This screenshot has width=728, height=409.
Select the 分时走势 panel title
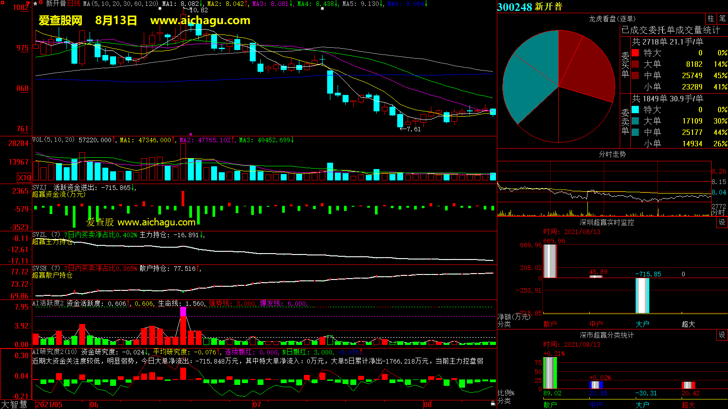(x=612, y=154)
